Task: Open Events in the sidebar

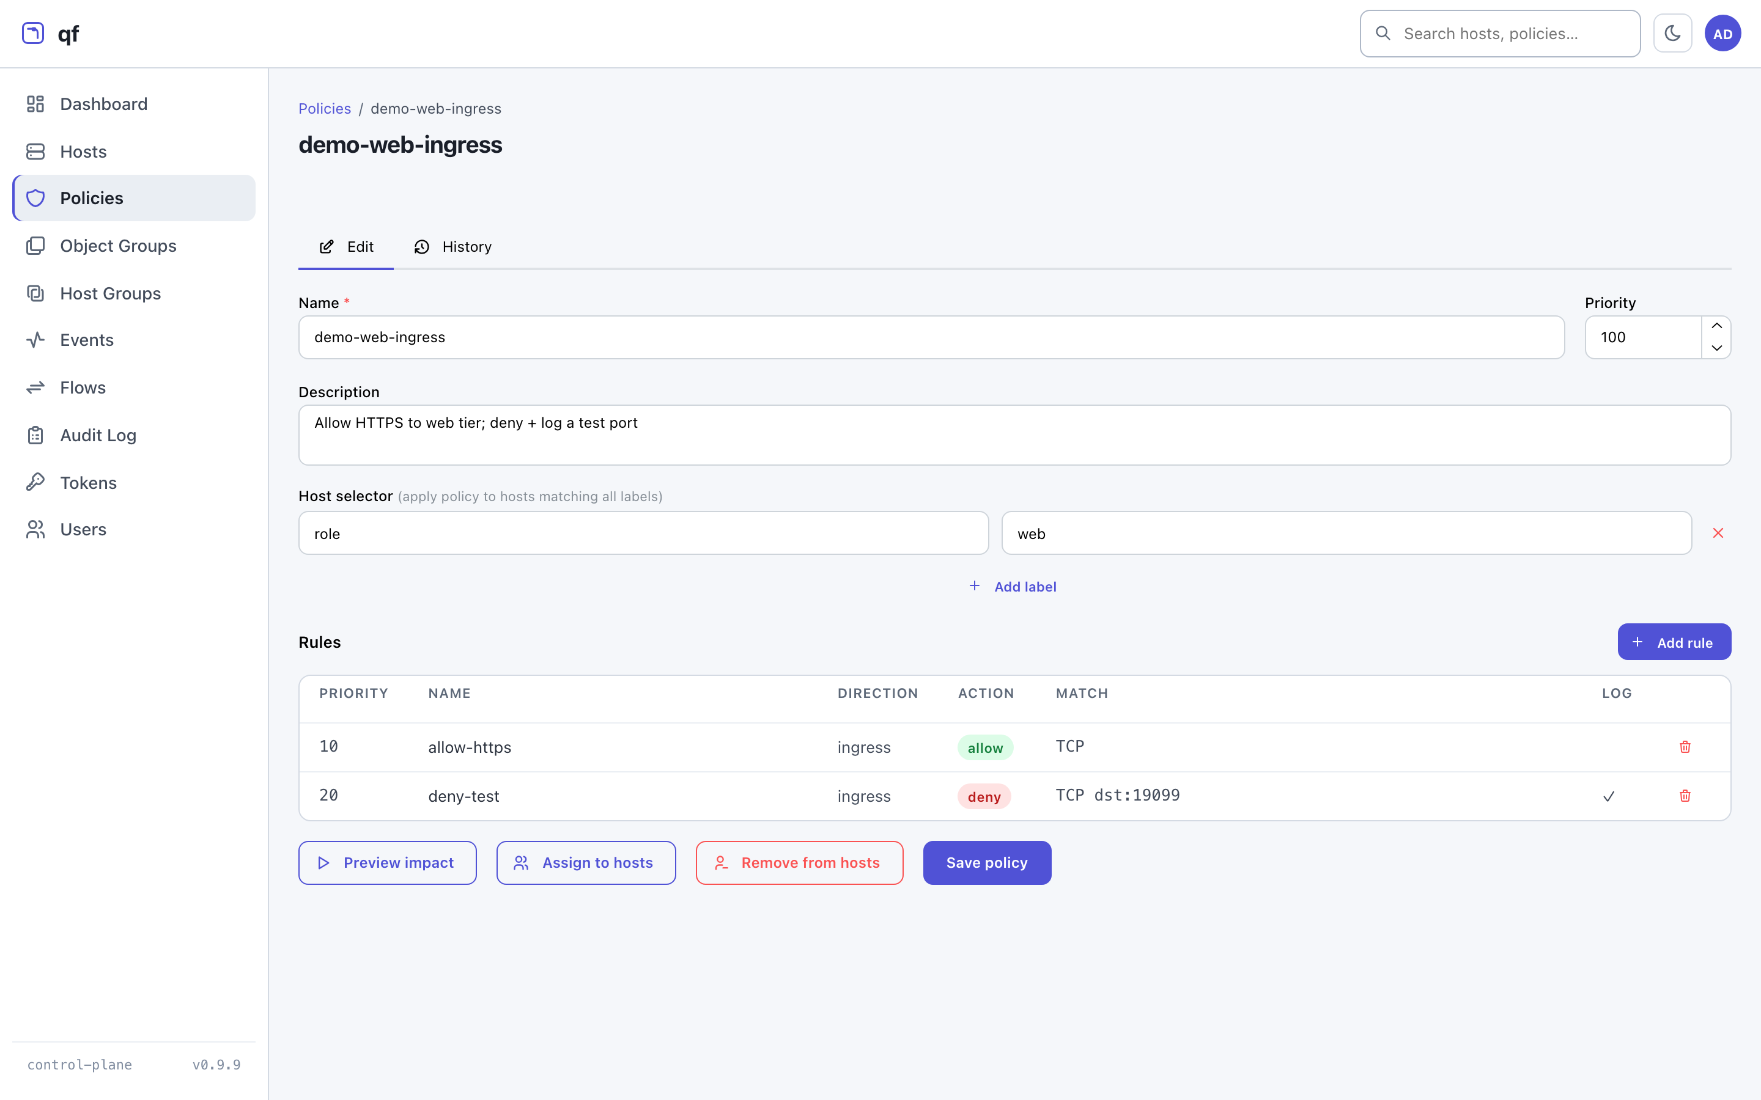Action: (x=134, y=340)
